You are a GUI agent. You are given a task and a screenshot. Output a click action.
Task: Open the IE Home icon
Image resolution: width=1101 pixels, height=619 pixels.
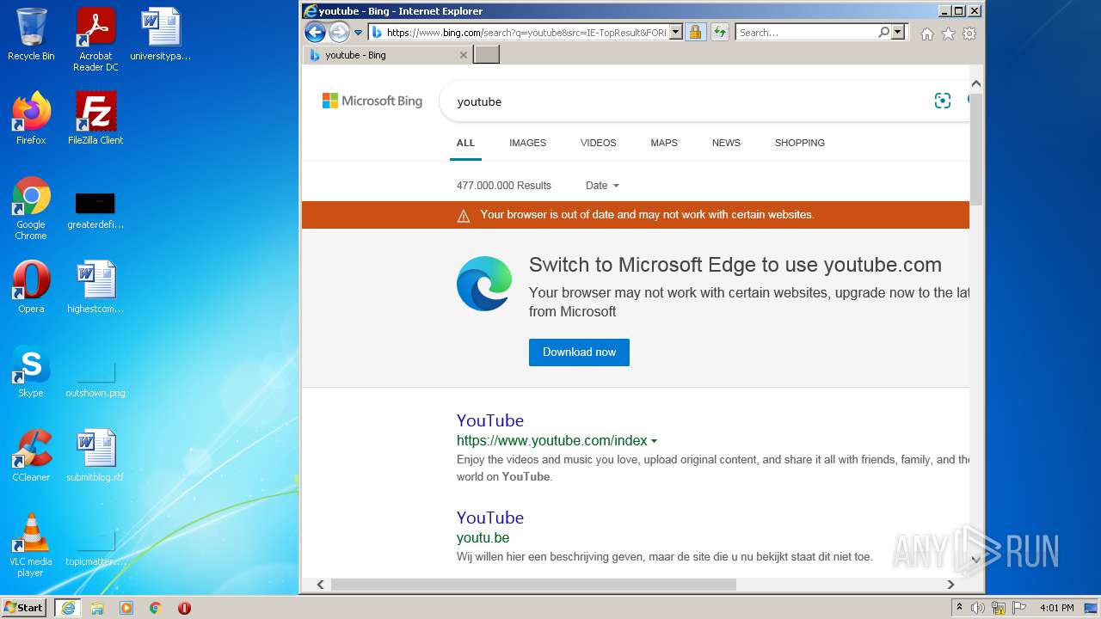point(926,34)
